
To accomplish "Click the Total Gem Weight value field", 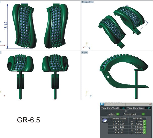I will (124, 108).
